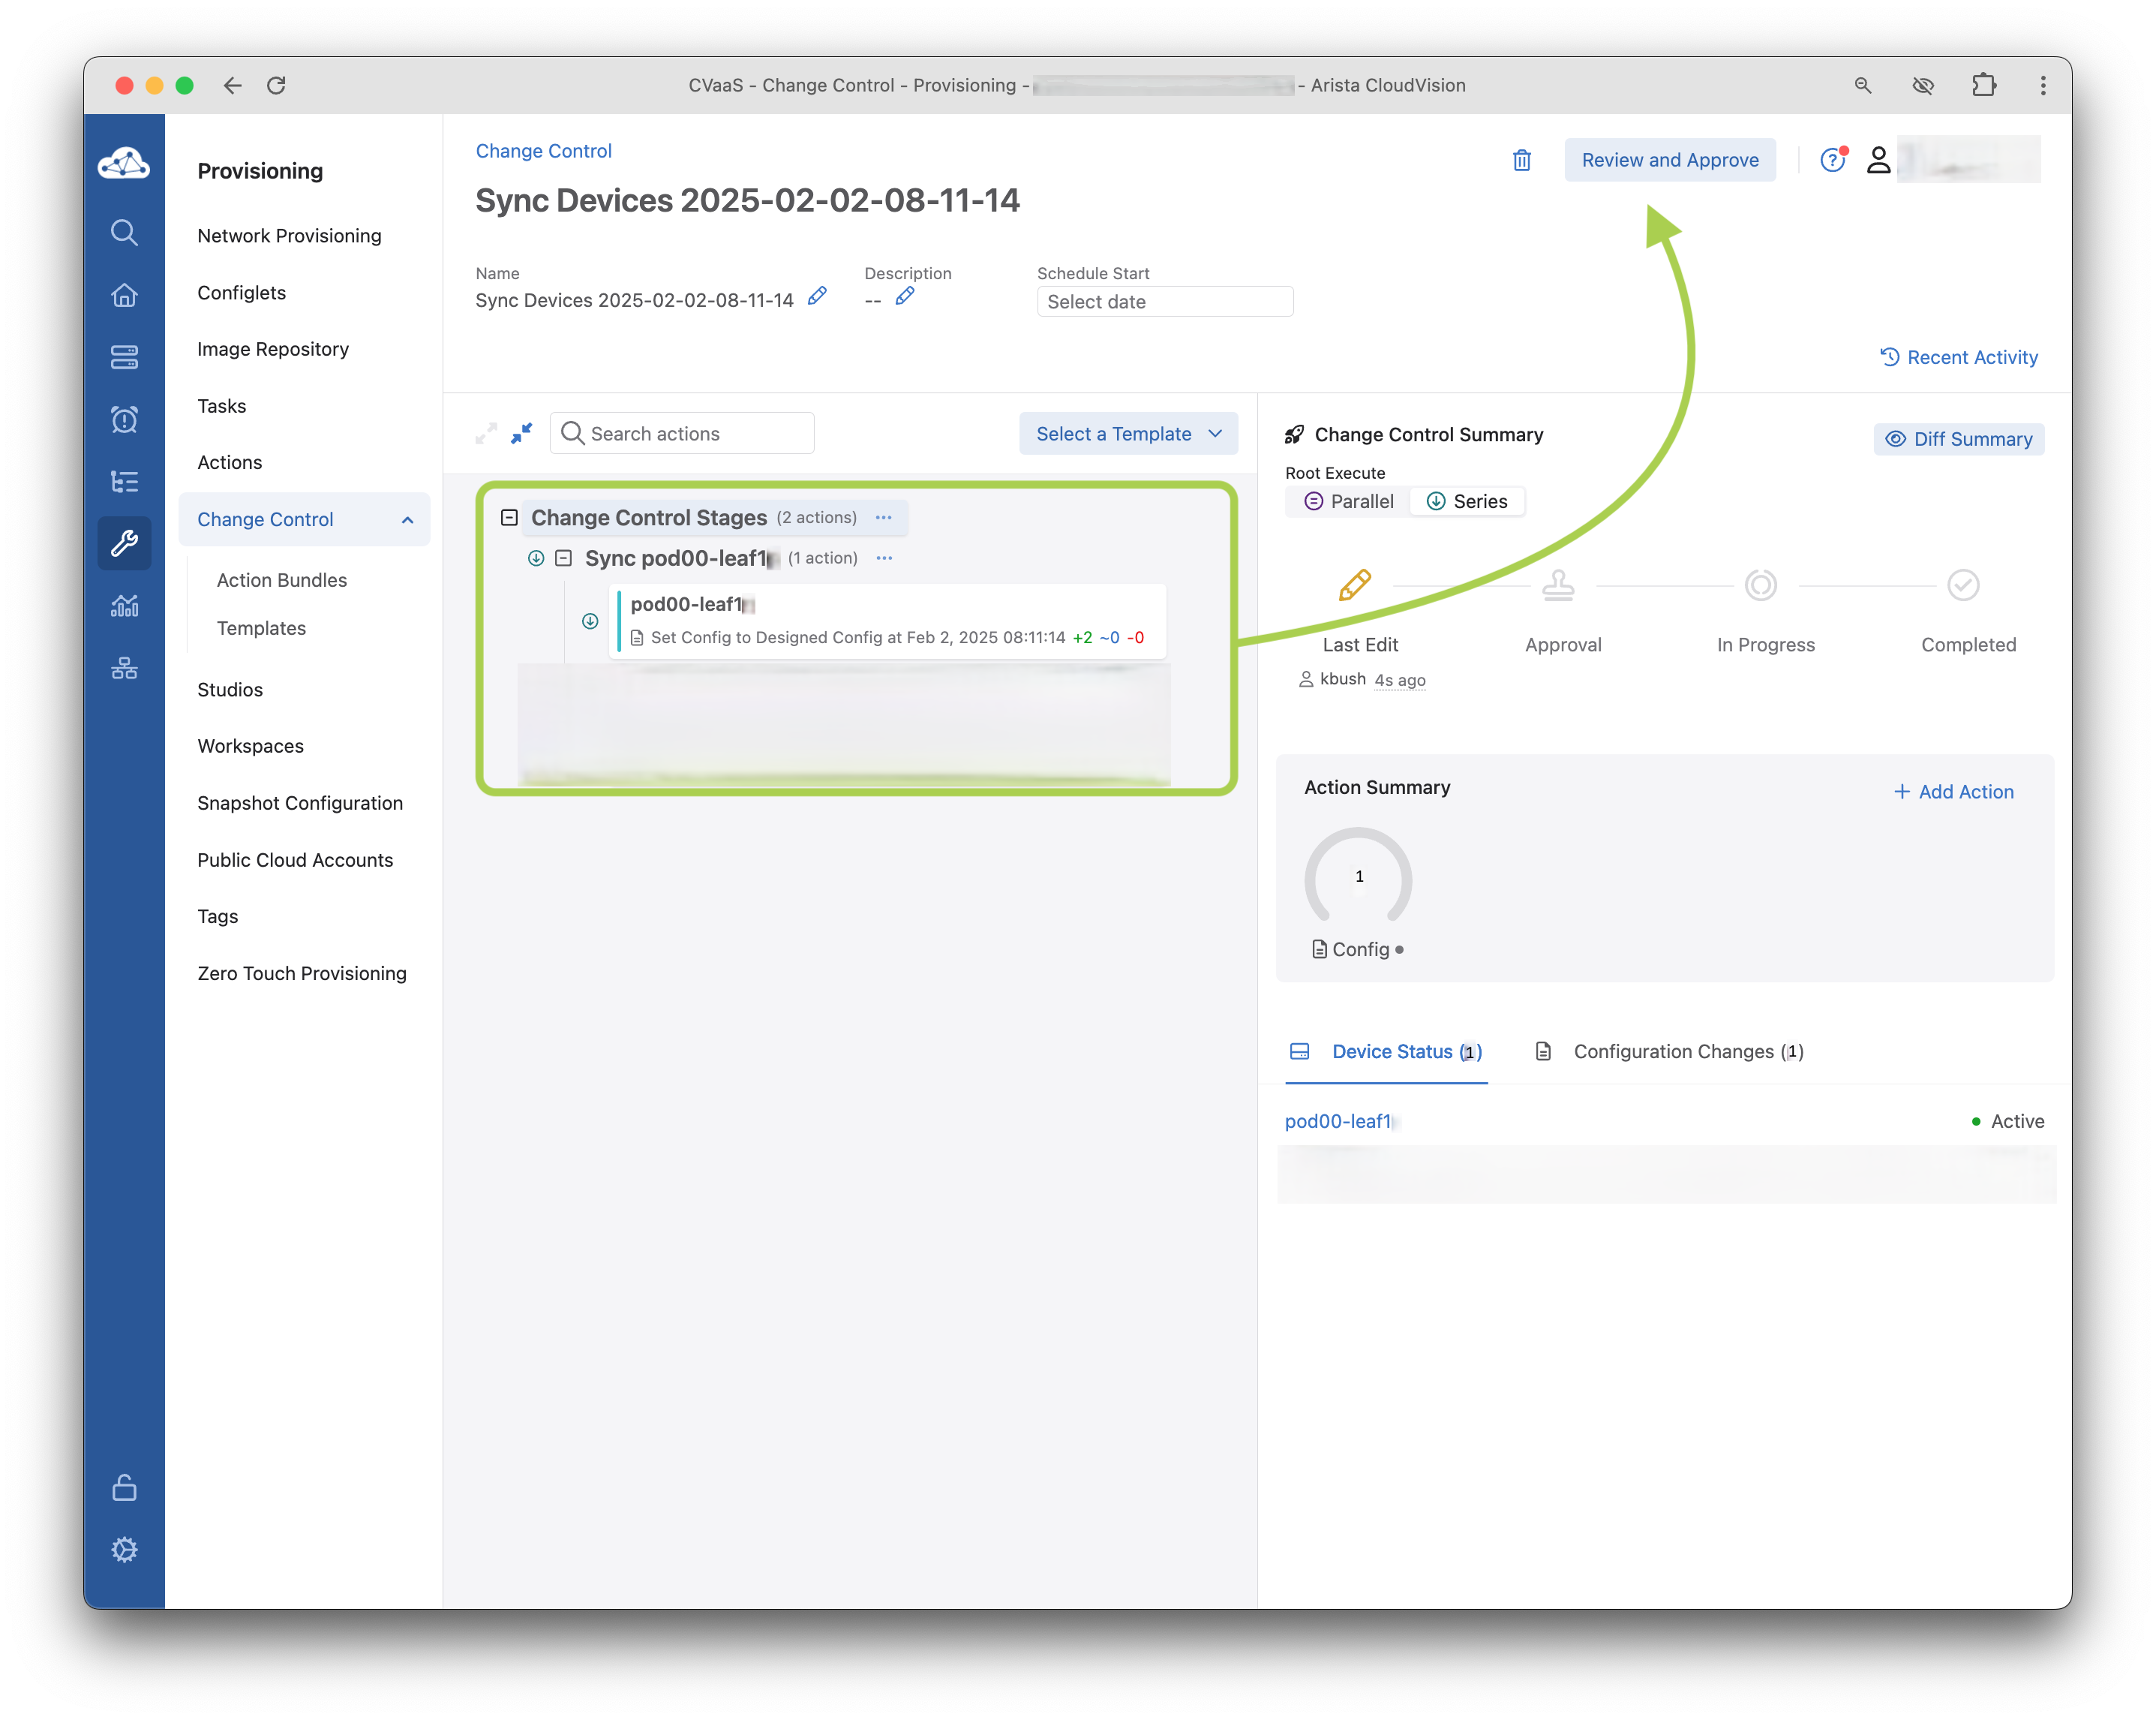Open settings gear in sidebar
Screen dimensions: 2156x1720
[124, 1549]
